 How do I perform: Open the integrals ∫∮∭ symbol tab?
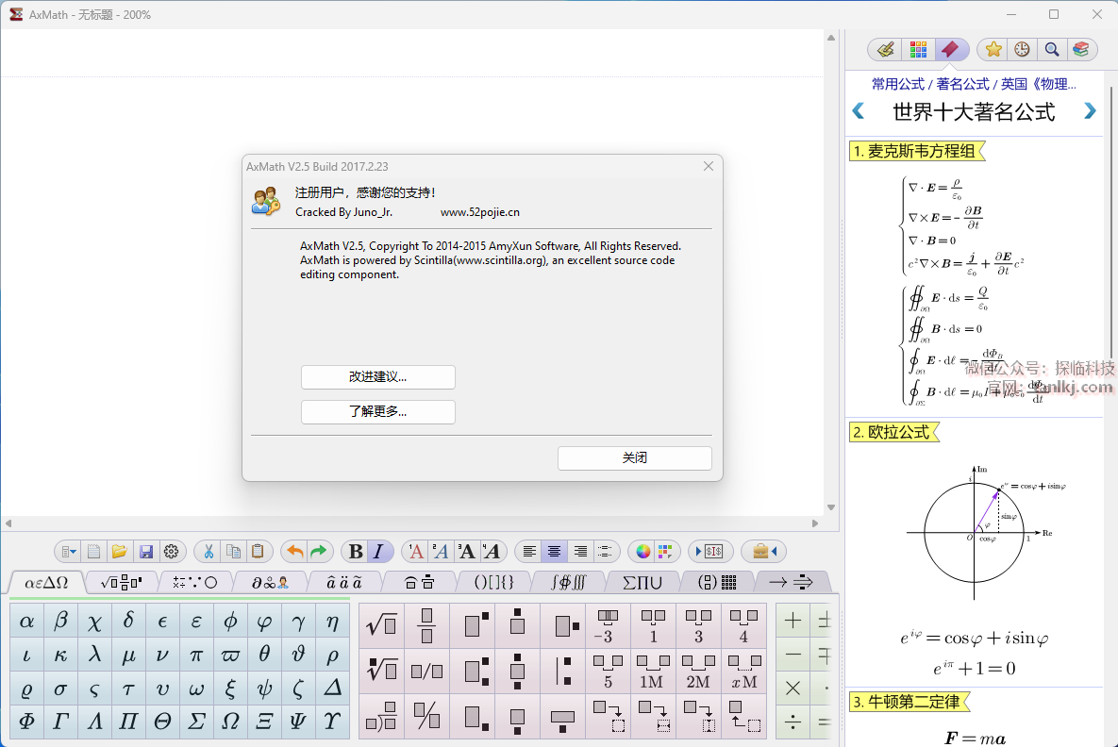pyautogui.click(x=567, y=582)
